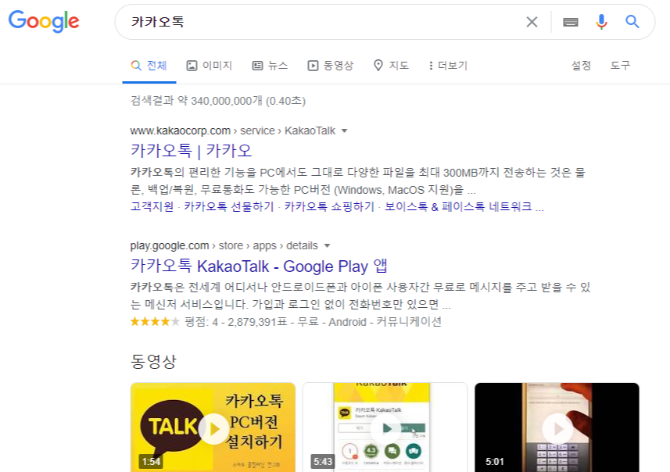Screen dimensions: 670x472
Task: Switch to the 지도 tab
Action: (x=392, y=66)
